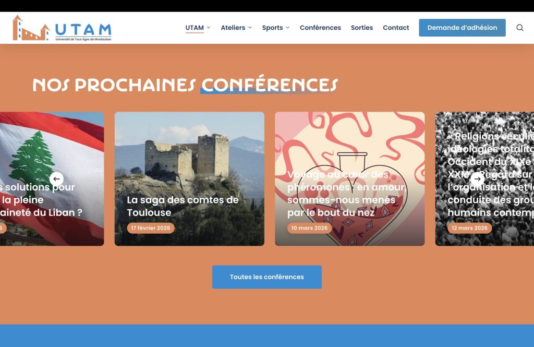Open the phéromones conference card
Viewport: 534px width, 347px height.
point(350,178)
